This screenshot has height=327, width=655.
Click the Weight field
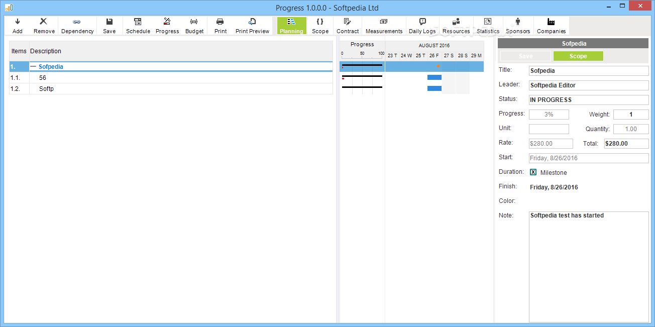pyautogui.click(x=631, y=115)
